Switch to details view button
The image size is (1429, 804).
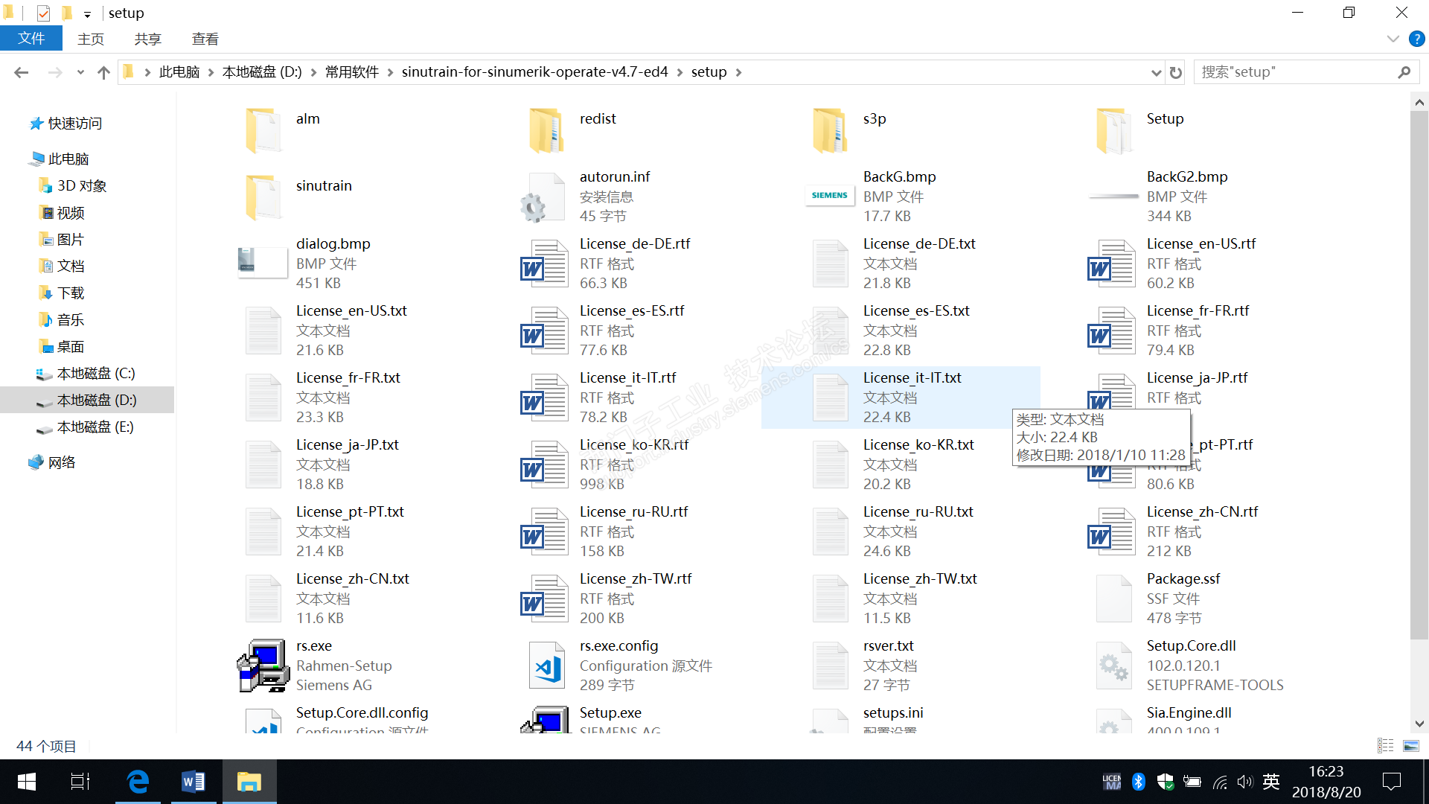[x=1386, y=745]
